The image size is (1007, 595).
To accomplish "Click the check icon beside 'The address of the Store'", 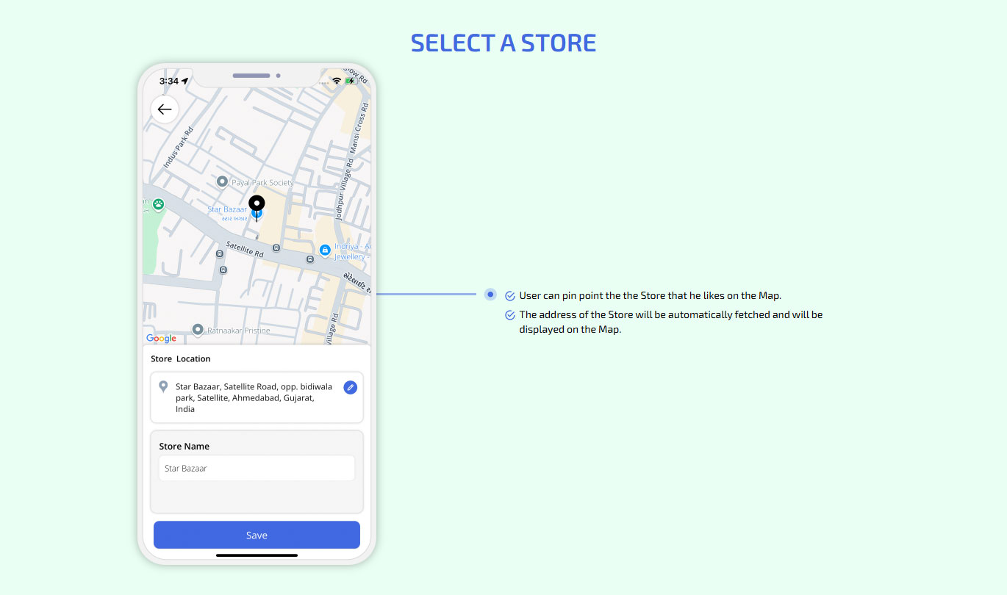I will point(510,315).
